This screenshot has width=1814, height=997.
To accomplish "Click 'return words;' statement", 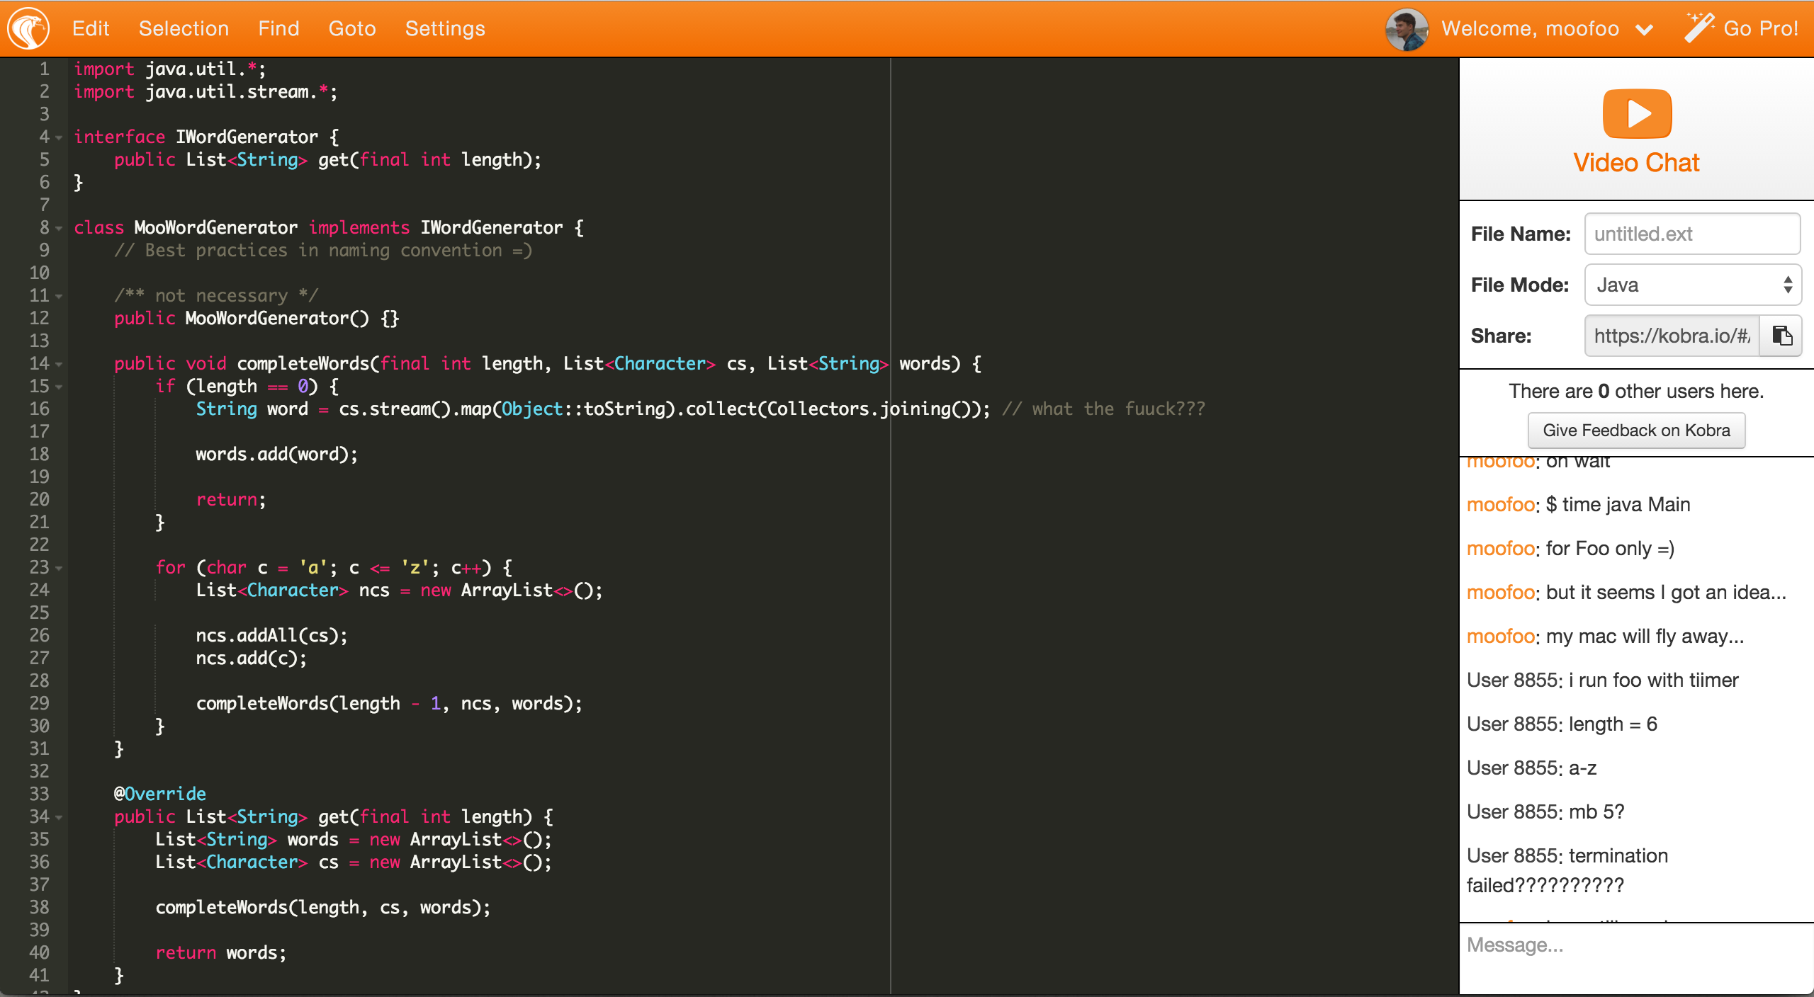I will [x=221, y=953].
